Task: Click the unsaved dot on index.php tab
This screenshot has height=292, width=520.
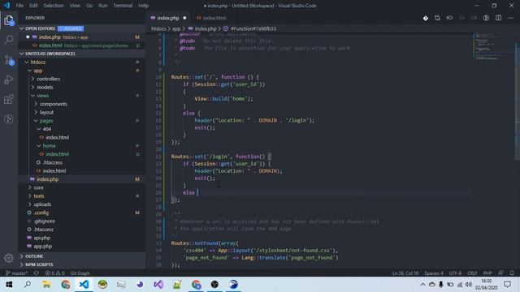Action: pyautogui.click(x=184, y=18)
